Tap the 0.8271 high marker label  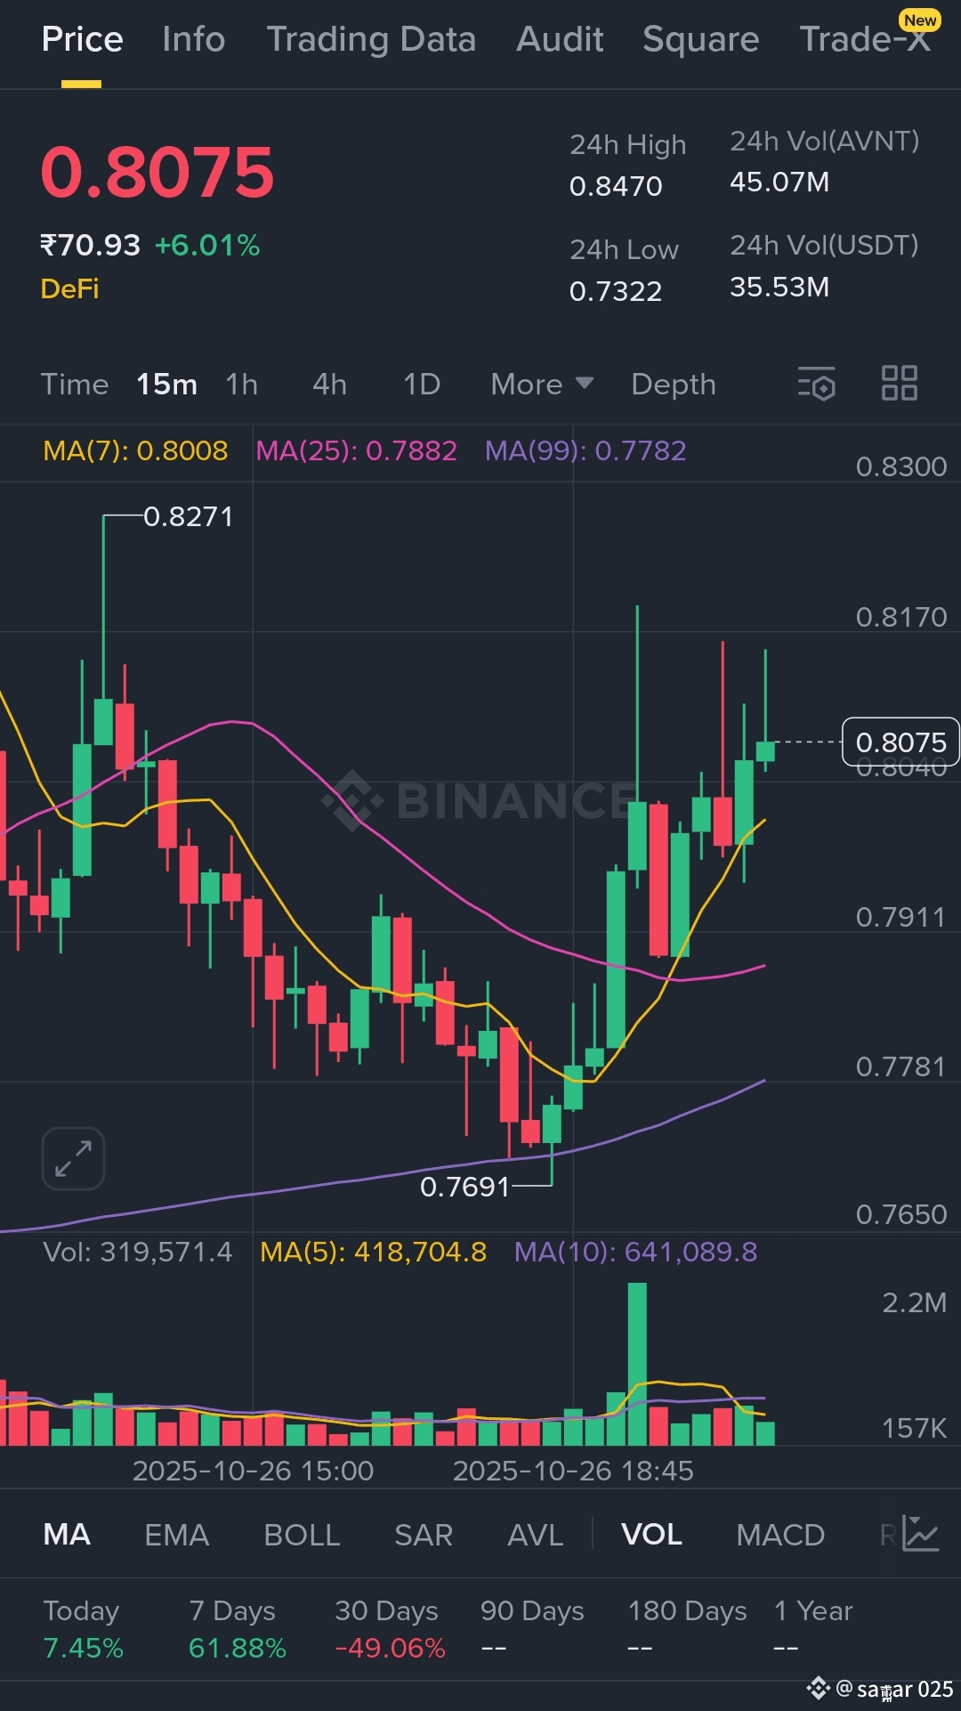(x=188, y=516)
